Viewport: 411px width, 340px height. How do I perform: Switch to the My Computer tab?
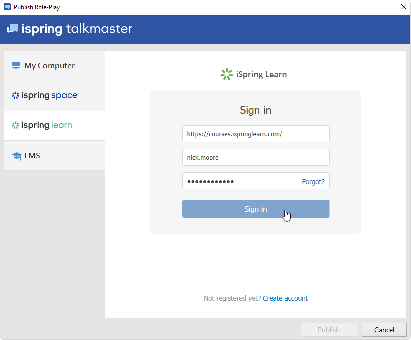[x=50, y=66]
